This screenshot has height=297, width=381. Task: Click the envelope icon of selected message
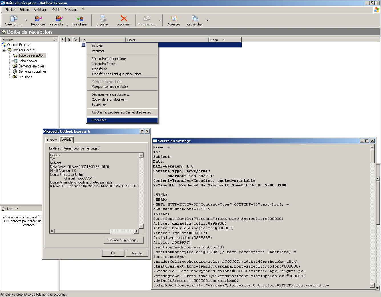[x=84, y=45]
